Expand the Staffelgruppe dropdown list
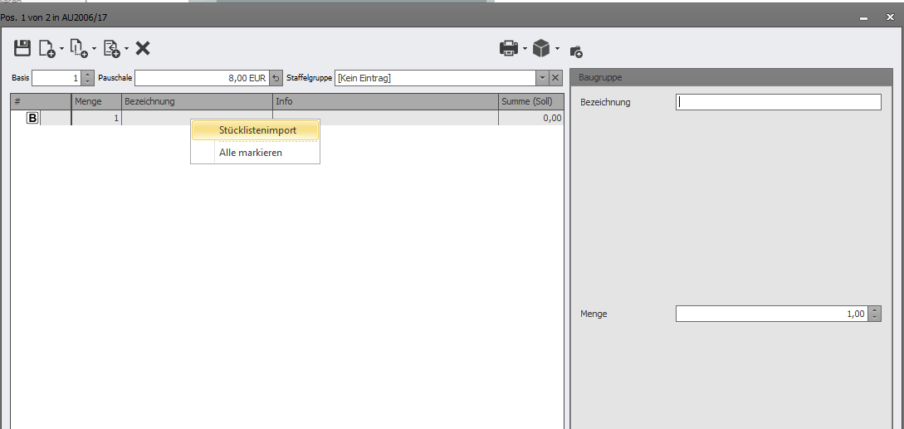This screenshot has height=429, width=904. tap(542, 78)
